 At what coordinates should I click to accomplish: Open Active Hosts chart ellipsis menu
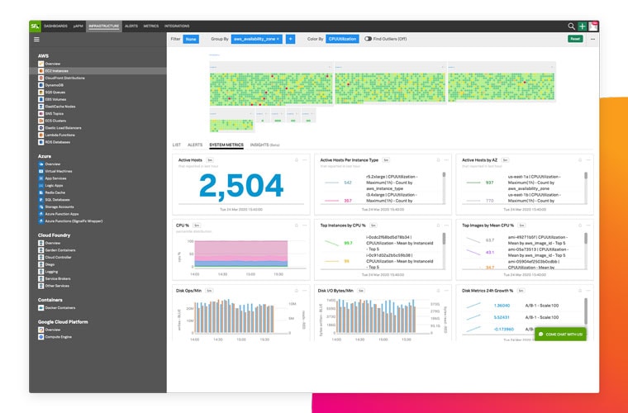click(x=305, y=160)
